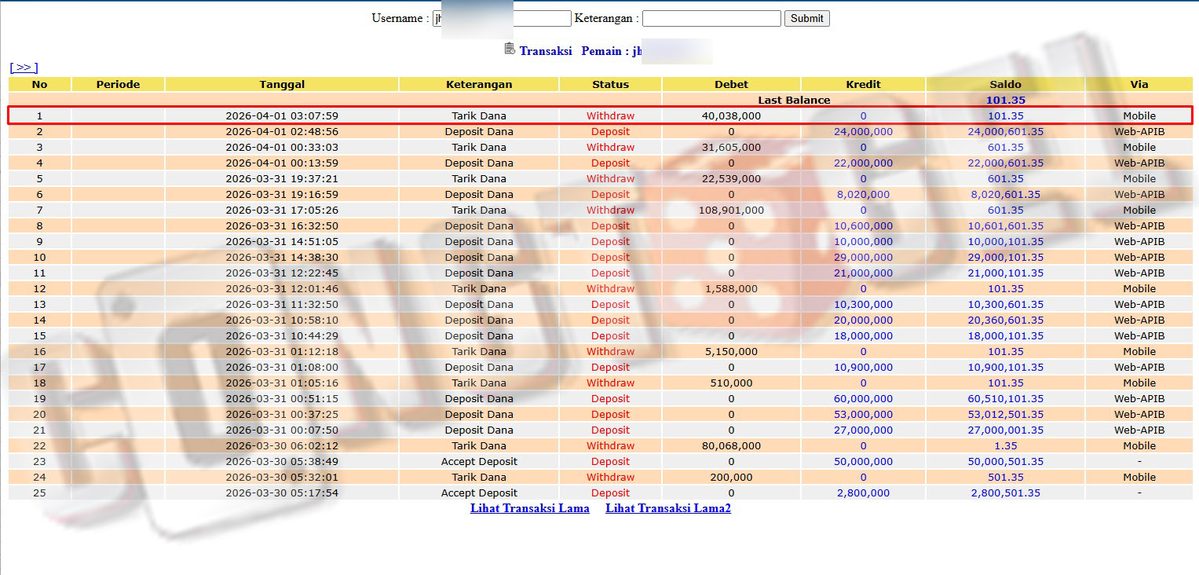Select date 2026-03-30 05:17:54
The height and width of the screenshot is (575, 1199).
coord(282,493)
